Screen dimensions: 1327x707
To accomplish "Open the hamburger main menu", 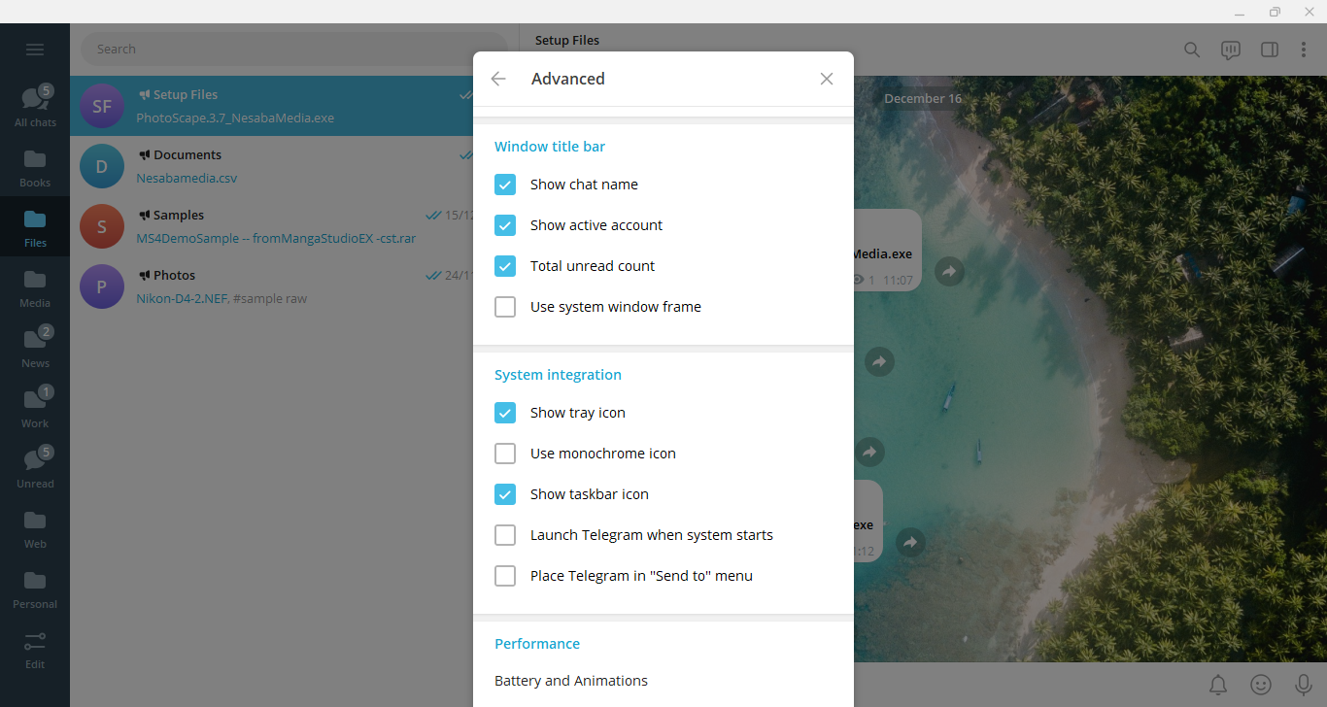I will pos(35,50).
